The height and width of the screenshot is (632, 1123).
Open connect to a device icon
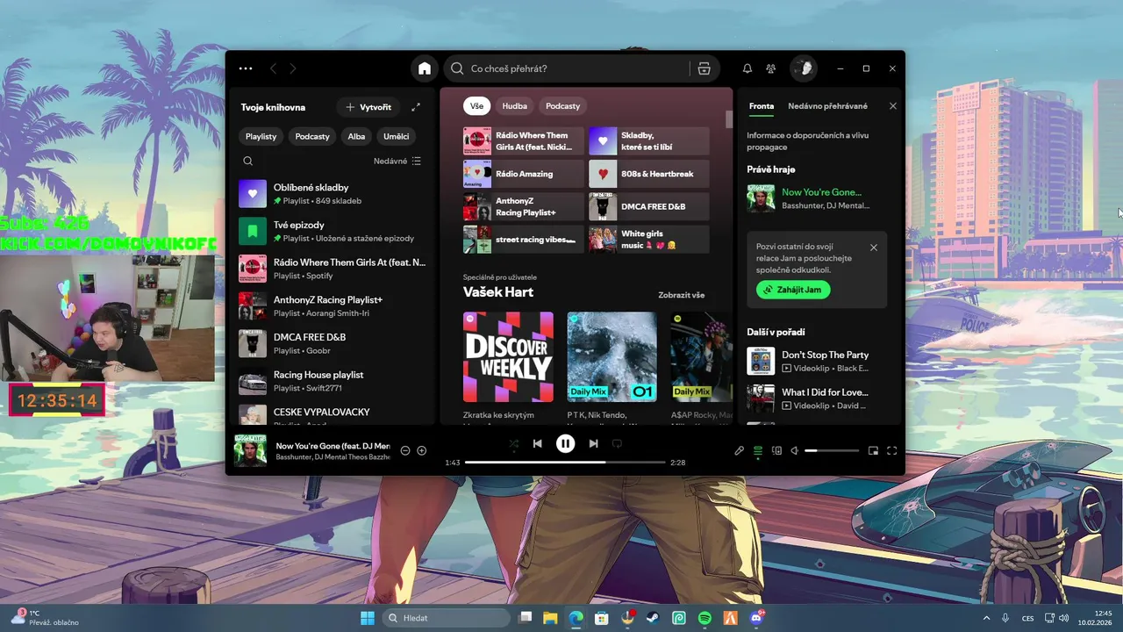[776, 450]
